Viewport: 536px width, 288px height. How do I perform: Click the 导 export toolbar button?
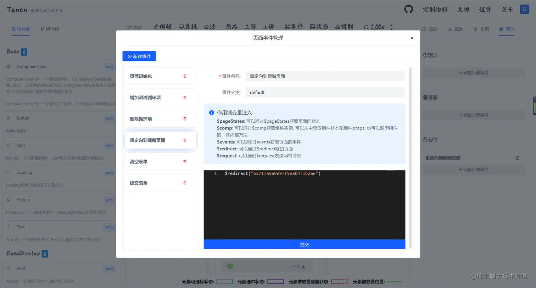click(251, 27)
